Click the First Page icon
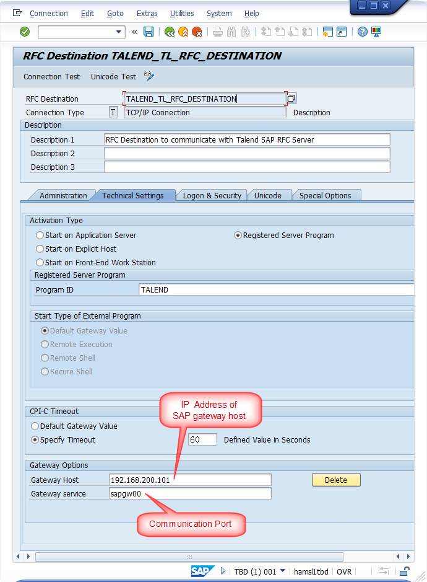Viewport: 427px width, 582px height. 266,32
